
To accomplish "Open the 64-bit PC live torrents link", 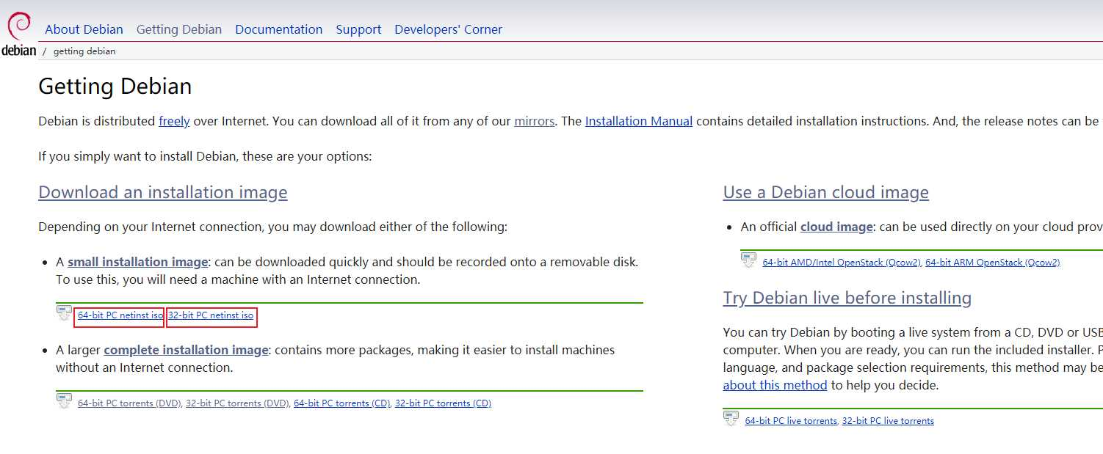I will (x=791, y=421).
